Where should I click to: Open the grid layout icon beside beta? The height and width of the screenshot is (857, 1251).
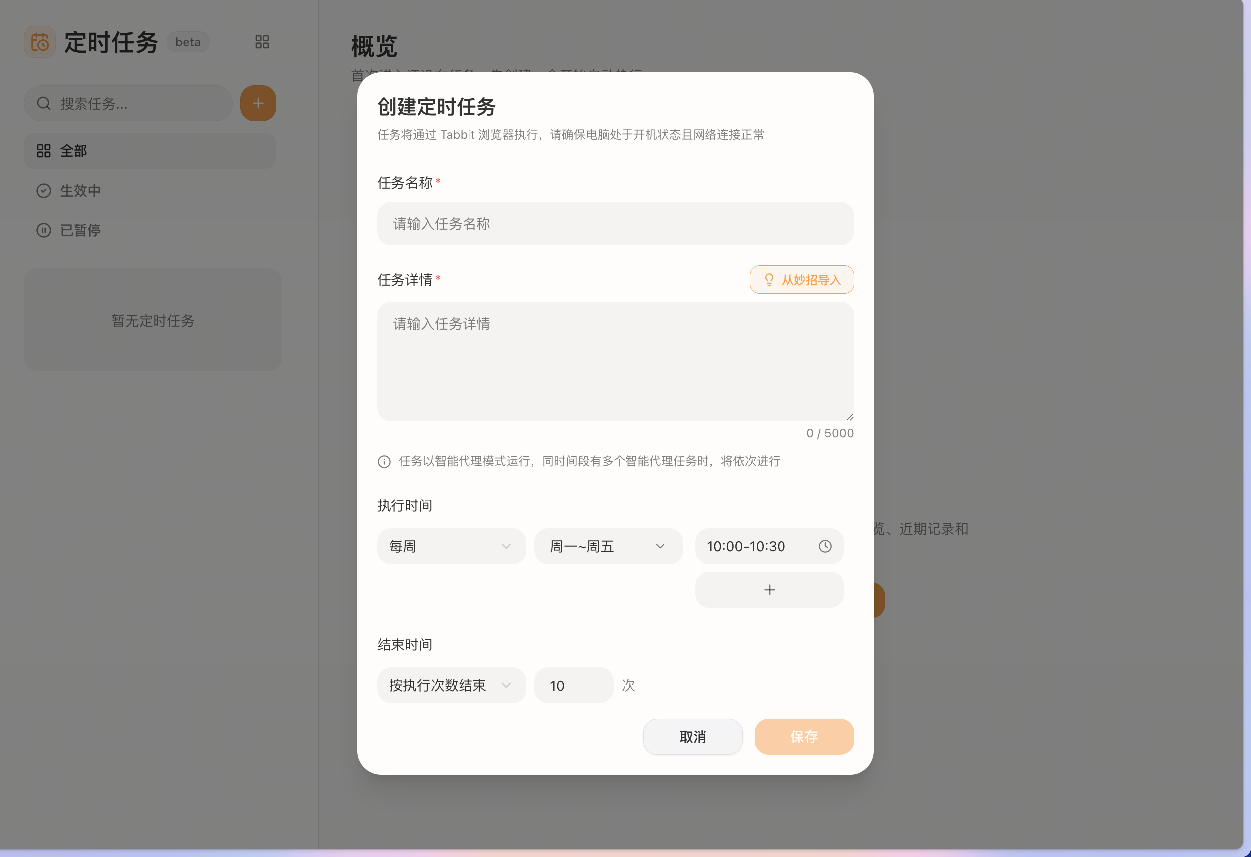tap(262, 42)
